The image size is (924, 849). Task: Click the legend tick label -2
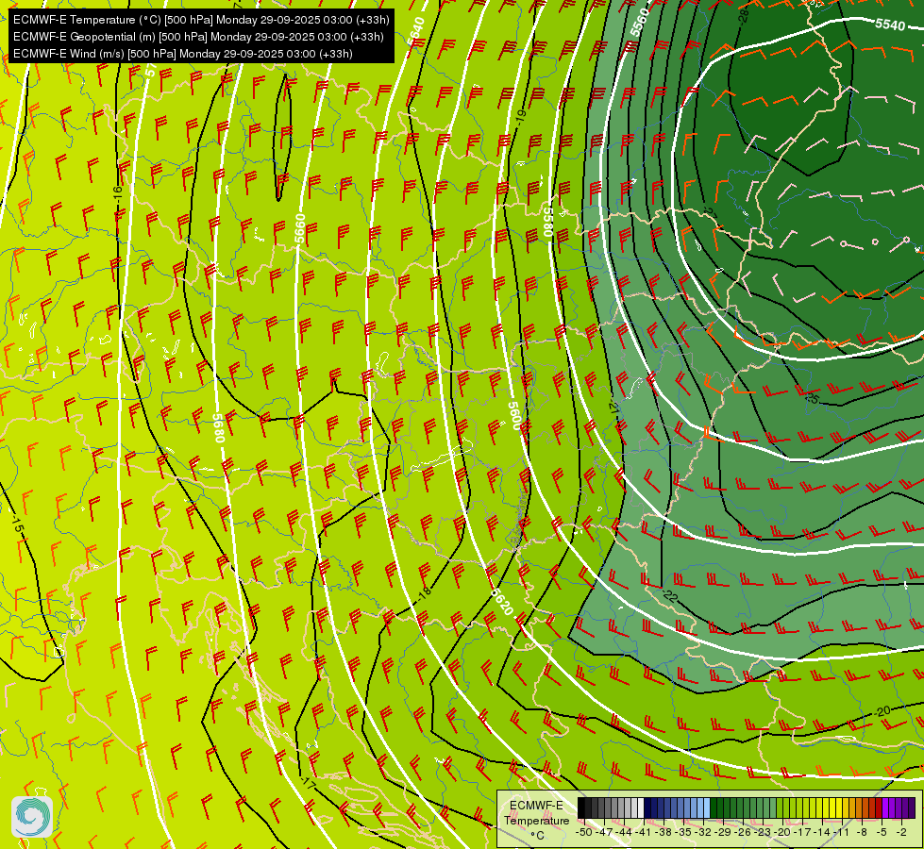[x=901, y=832]
